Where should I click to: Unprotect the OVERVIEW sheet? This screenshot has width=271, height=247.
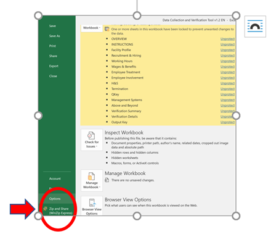coord(227,39)
